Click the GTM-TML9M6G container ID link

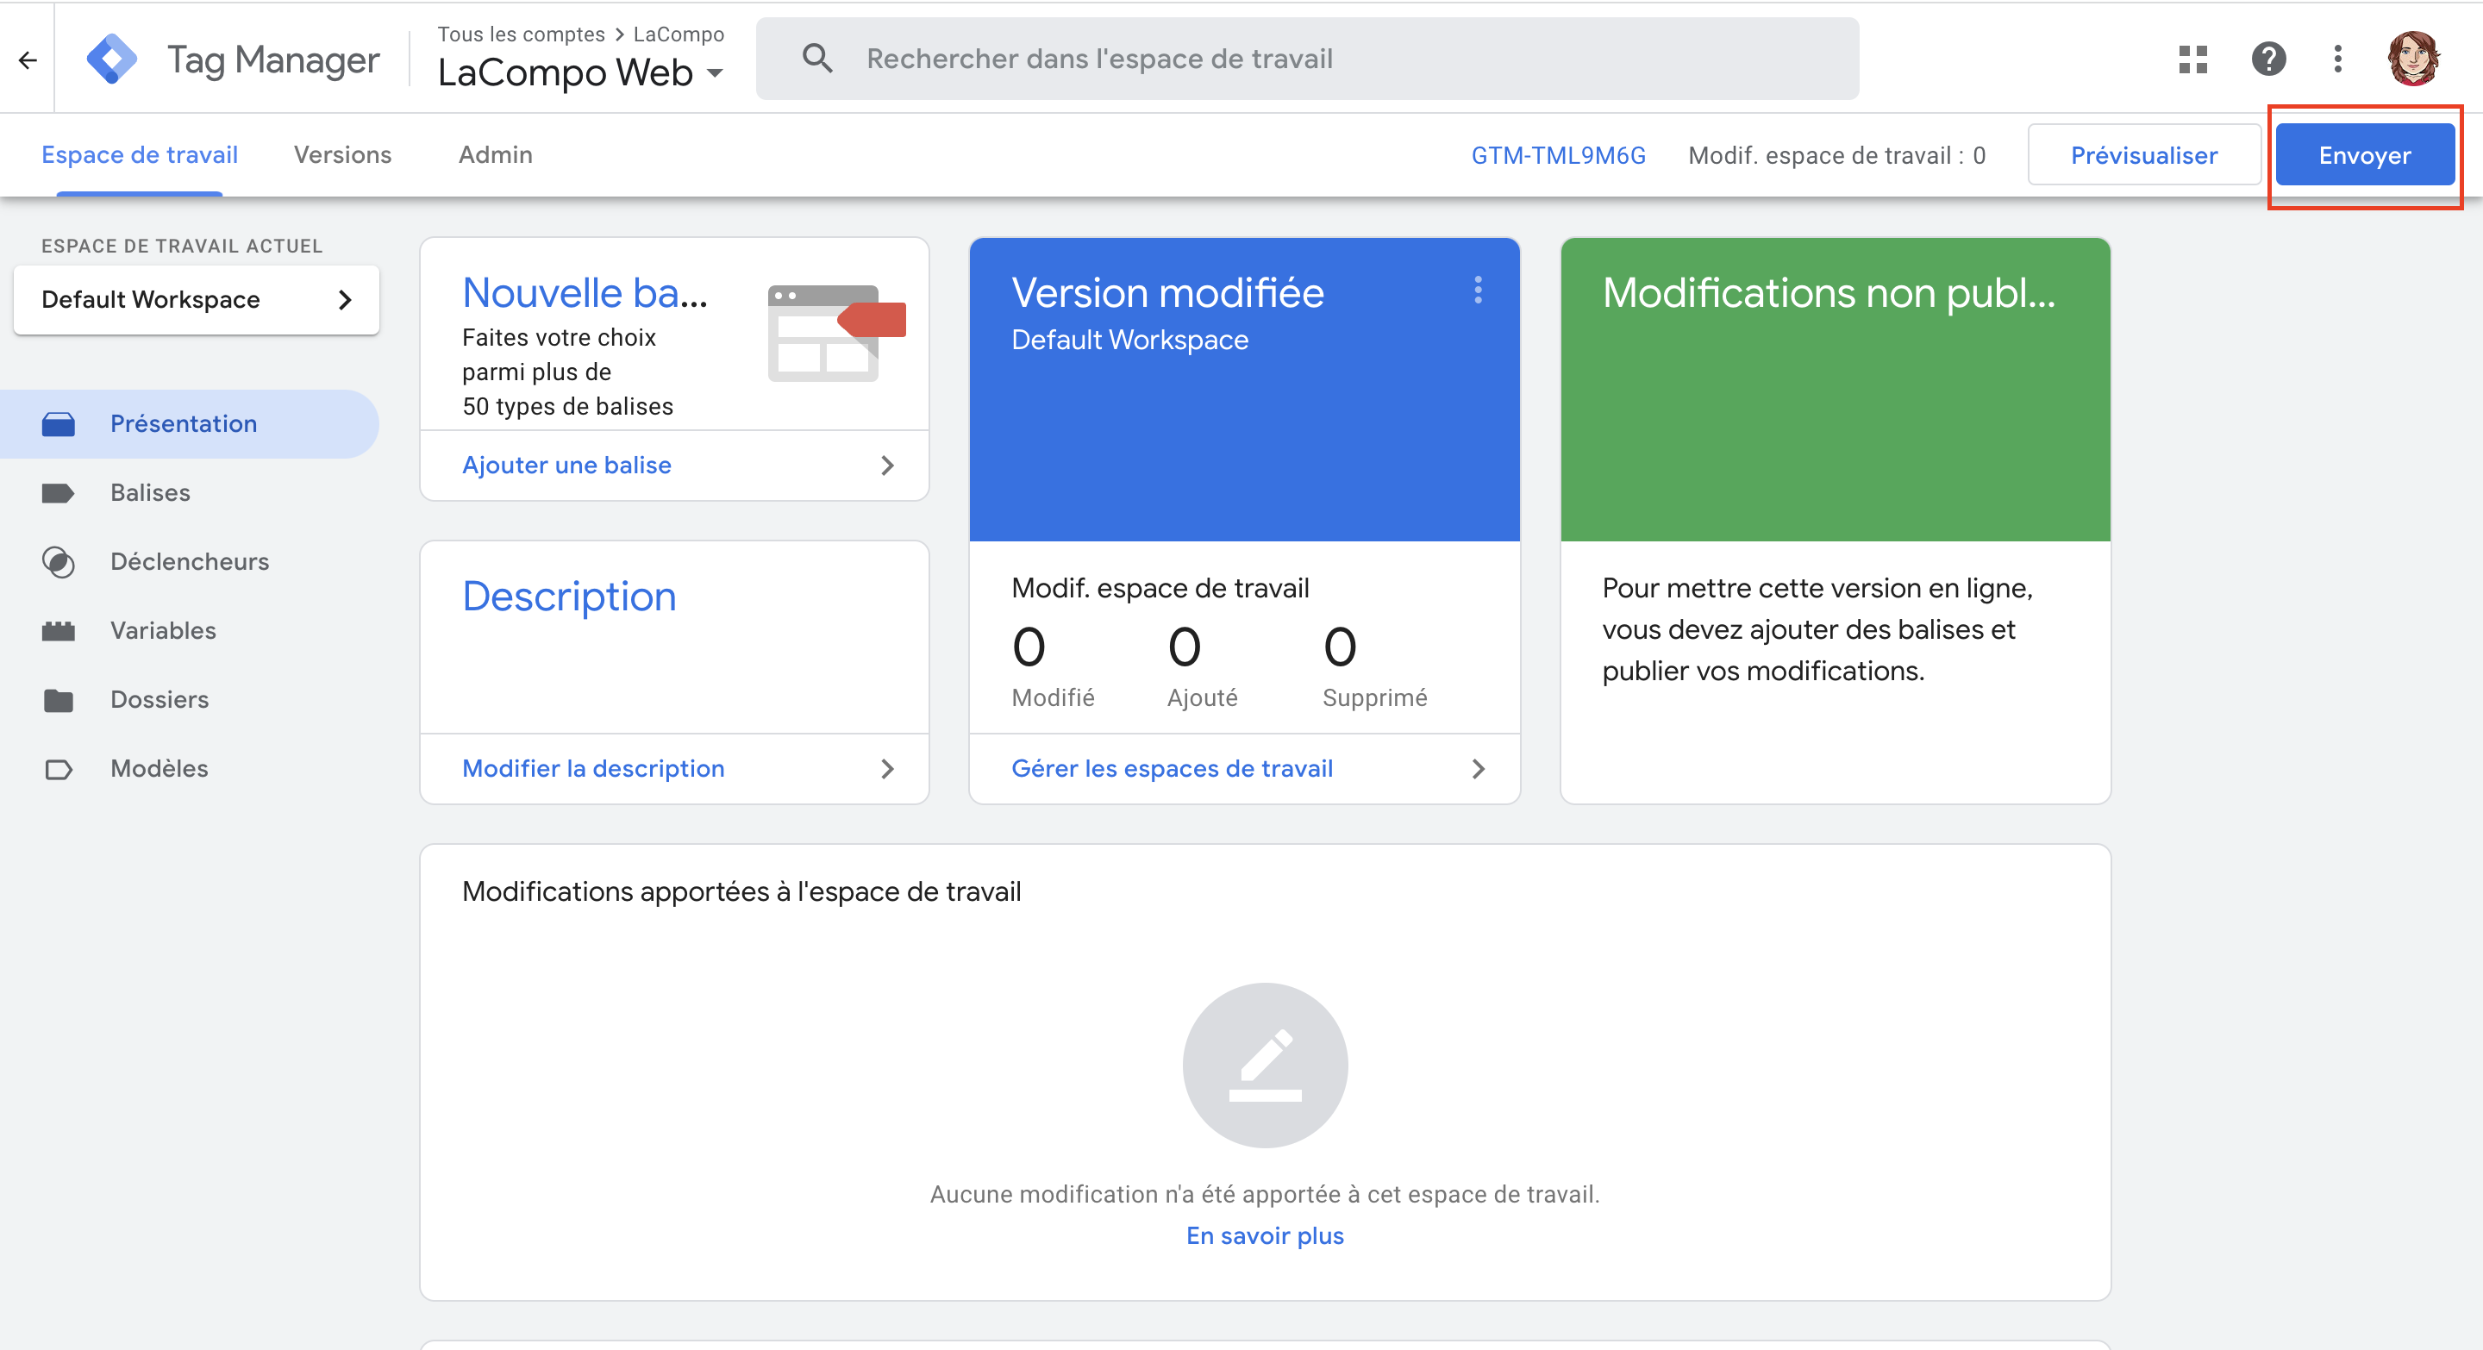1559,156
